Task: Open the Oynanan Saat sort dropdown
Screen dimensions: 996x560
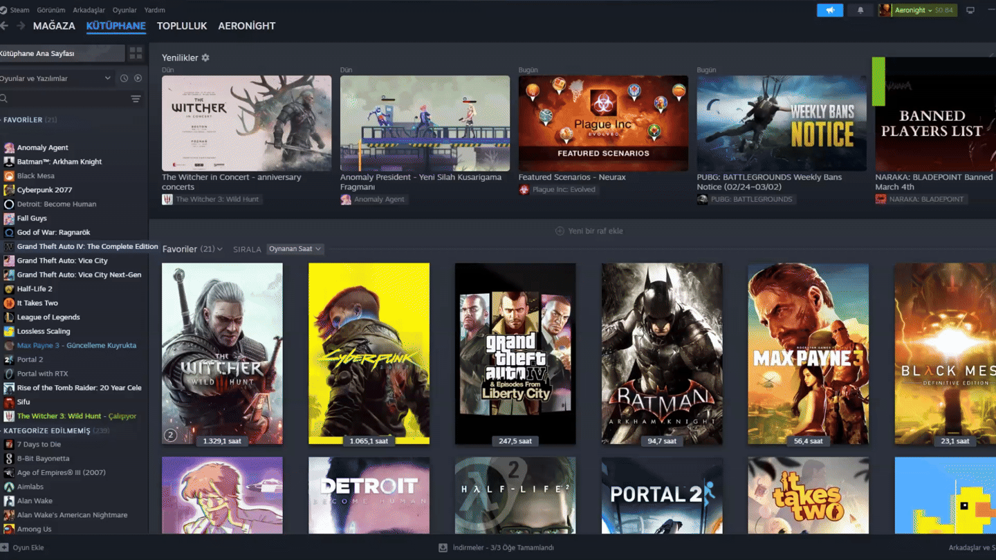Action: [x=295, y=249]
